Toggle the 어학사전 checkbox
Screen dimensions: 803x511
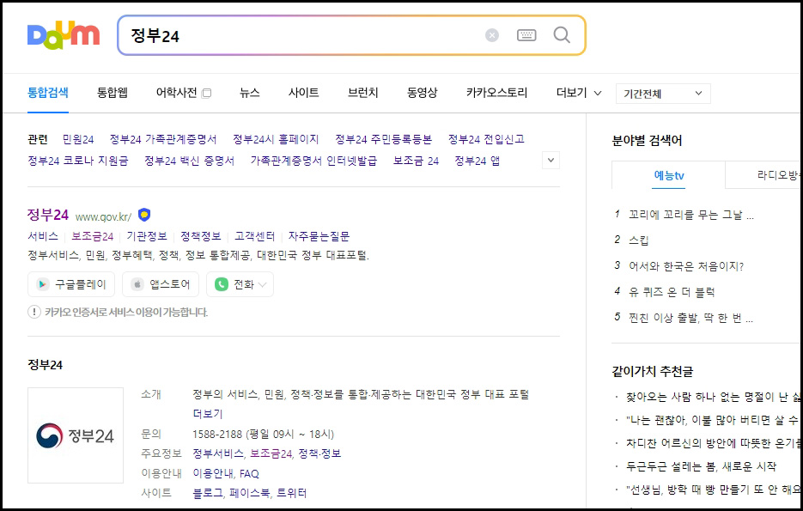pos(207,94)
